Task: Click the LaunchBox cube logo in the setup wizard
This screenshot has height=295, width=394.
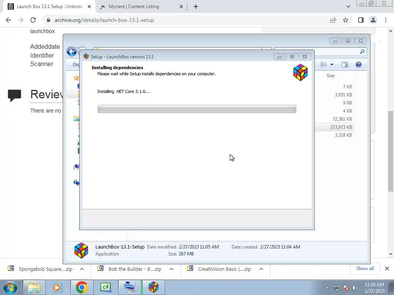Action: (x=300, y=72)
